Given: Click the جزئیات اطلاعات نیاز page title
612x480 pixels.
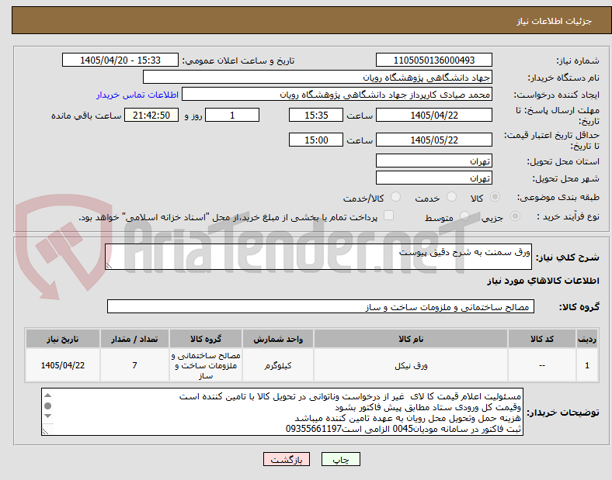Looking at the screenshot, I should [x=555, y=21].
